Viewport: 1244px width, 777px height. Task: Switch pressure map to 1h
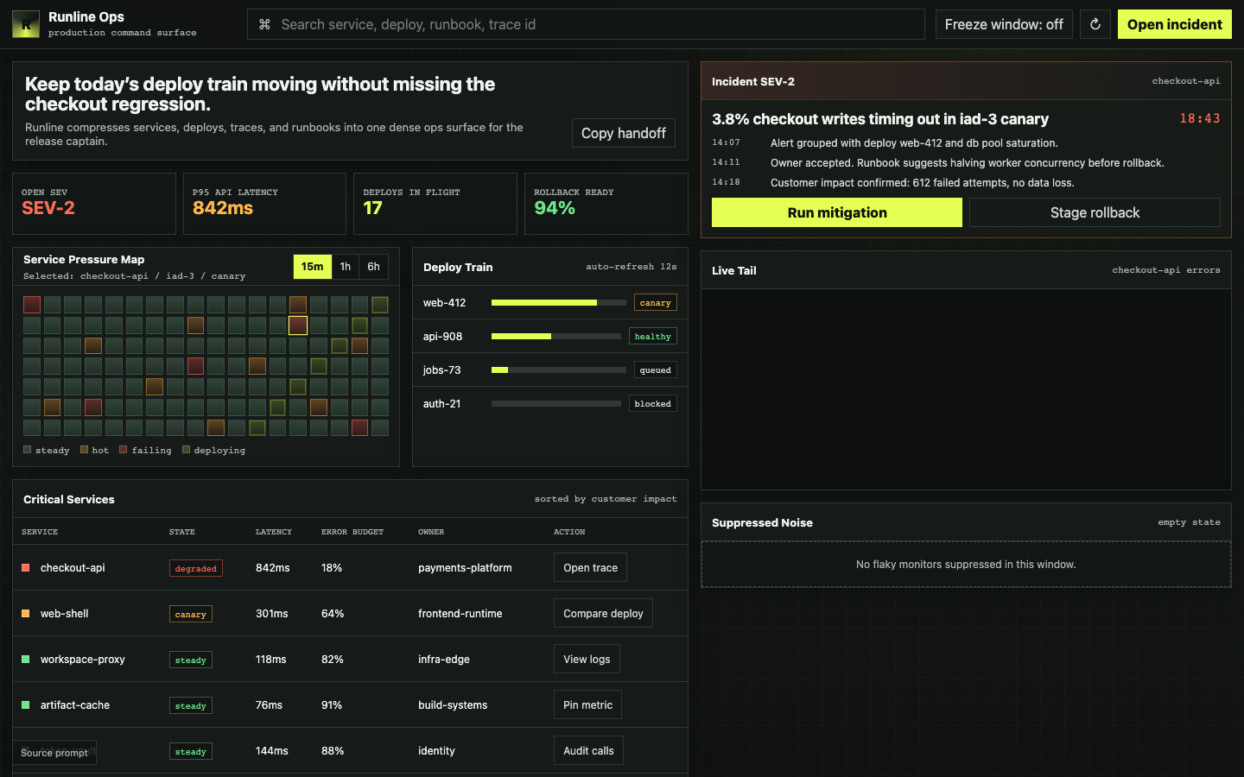(x=346, y=267)
